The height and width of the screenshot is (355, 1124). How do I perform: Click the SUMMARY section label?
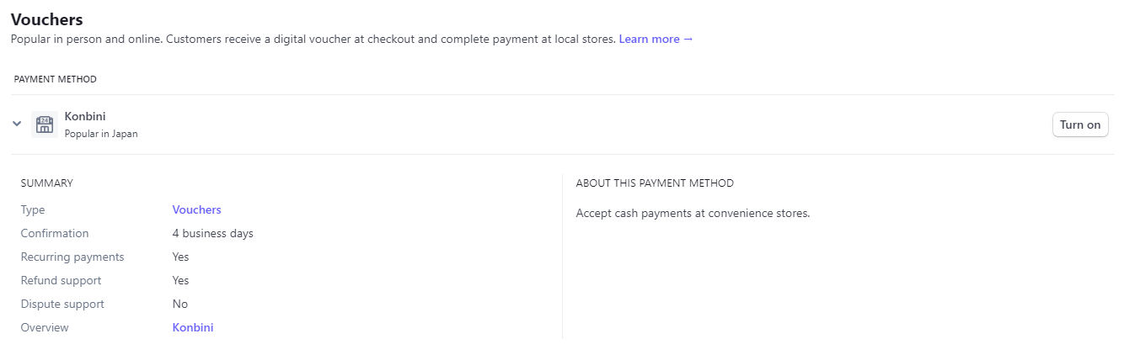tap(47, 183)
